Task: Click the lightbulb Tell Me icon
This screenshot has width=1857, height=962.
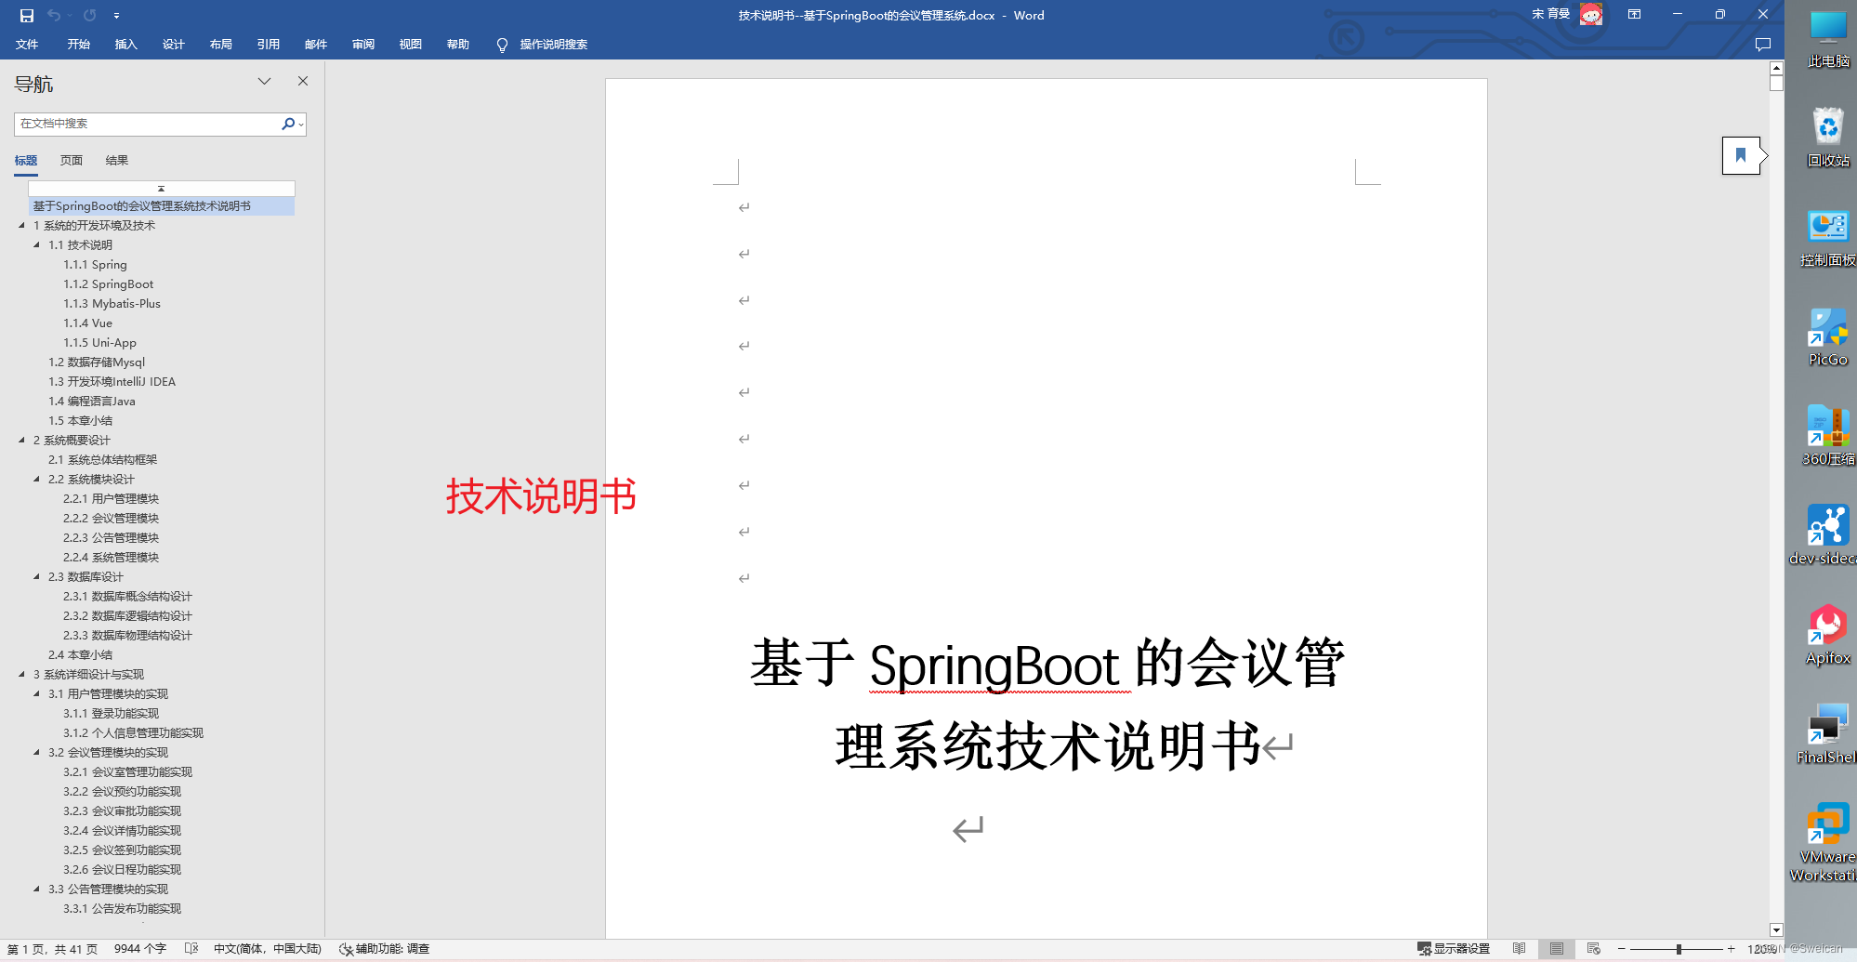Action: (502, 45)
